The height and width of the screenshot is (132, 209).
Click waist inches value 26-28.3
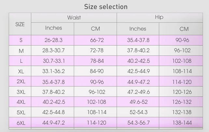53,40
